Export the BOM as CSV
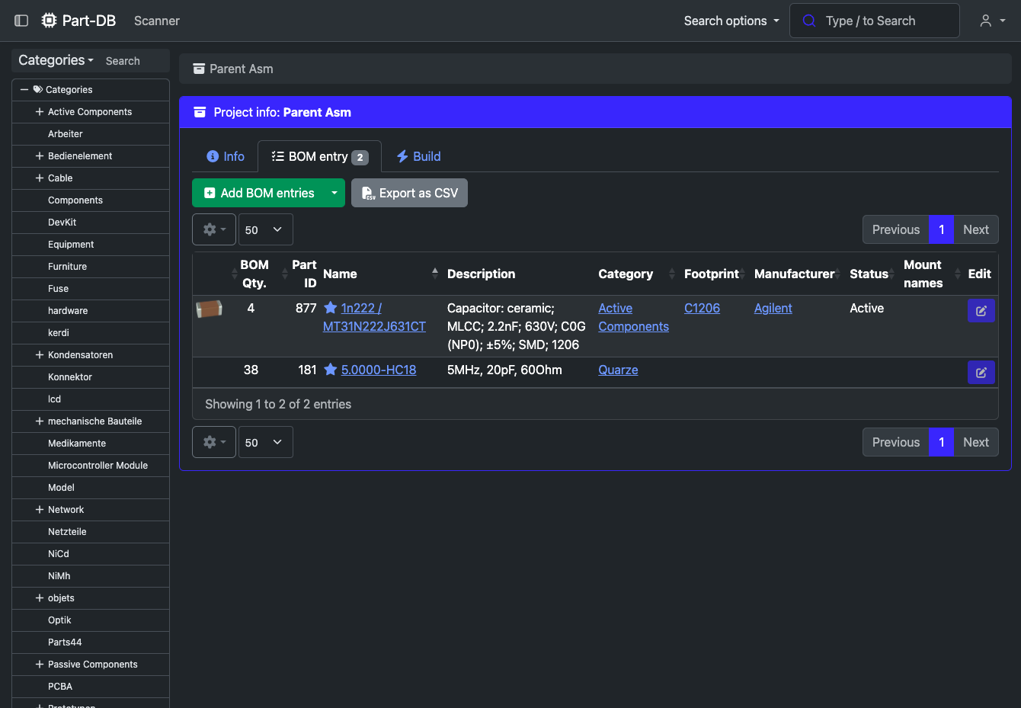This screenshot has width=1021, height=708. pos(409,193)
